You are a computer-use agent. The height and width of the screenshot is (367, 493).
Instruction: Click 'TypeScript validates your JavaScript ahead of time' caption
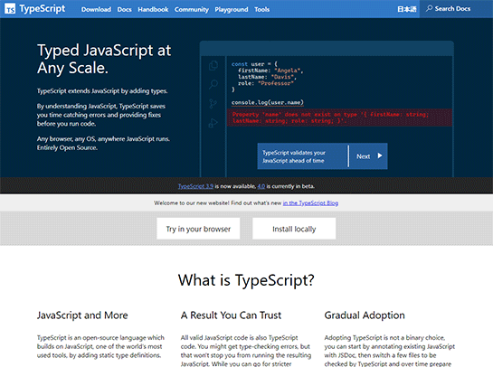click(x=294, y=156)
